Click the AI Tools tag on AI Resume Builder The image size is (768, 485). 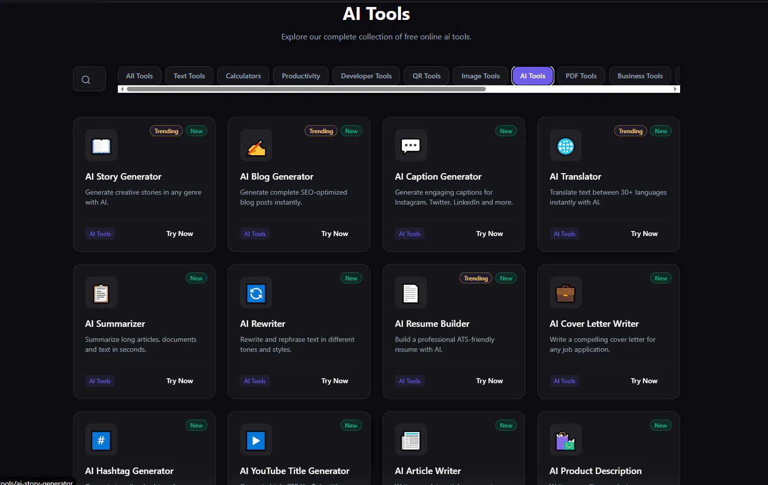pos(409,381)
